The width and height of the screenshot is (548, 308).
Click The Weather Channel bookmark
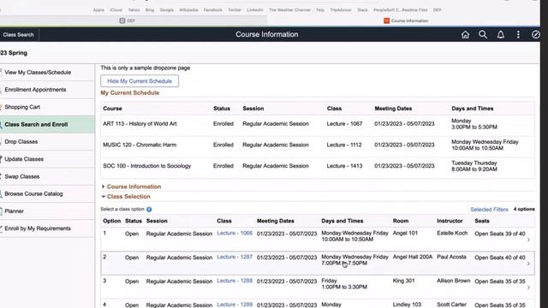coord(289,10)
